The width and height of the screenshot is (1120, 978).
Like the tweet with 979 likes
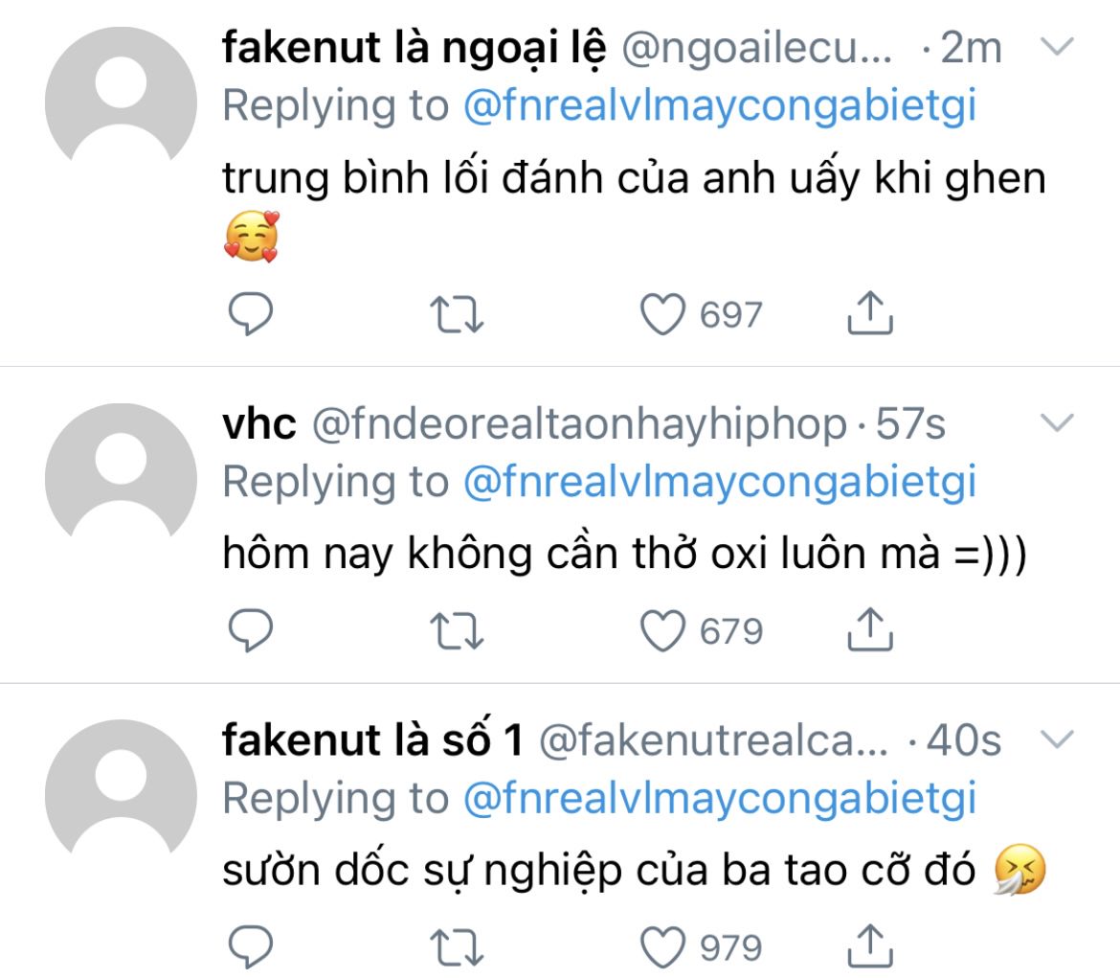point(662,947)
